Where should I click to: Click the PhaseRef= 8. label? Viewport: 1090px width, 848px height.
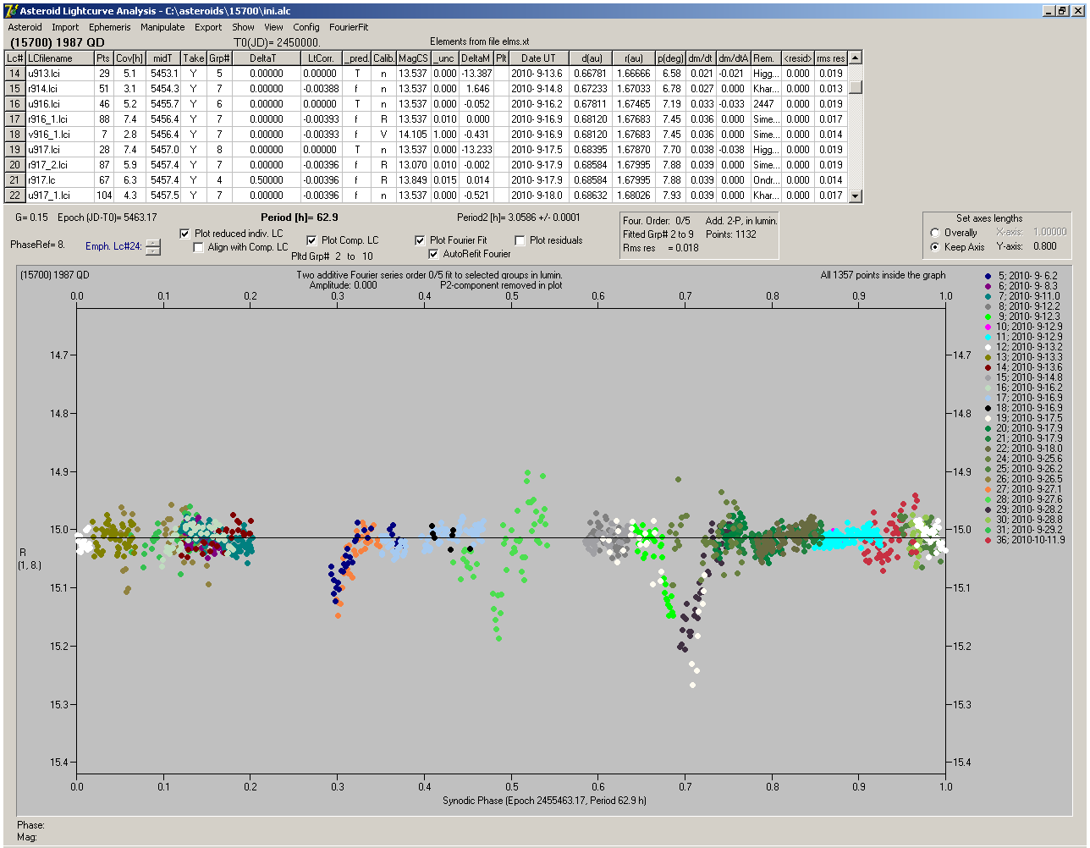[x=37, y=245]
